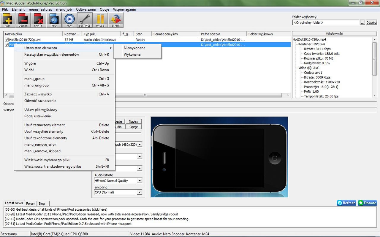
Task: Click the Napisy button
Action: pos(134,121)
